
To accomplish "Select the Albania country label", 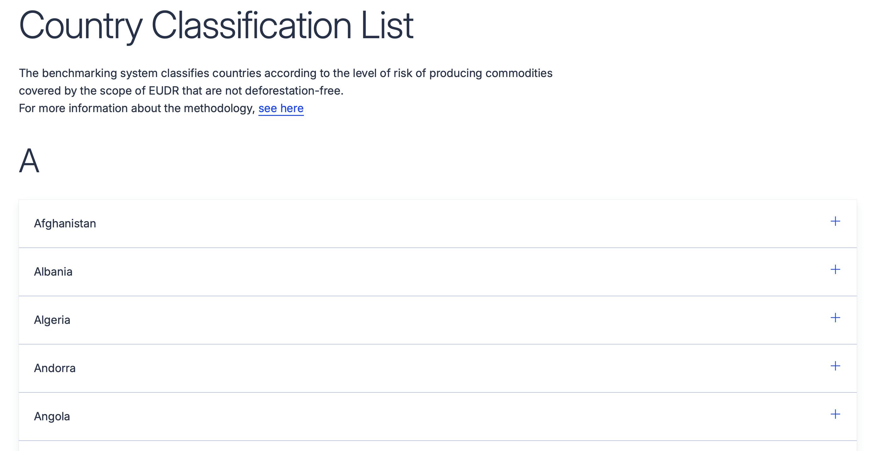I will tap(53, 272).
